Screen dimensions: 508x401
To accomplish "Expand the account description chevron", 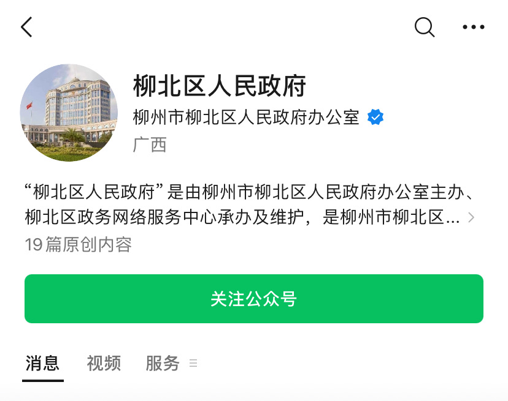I will (x=471, y=217).
